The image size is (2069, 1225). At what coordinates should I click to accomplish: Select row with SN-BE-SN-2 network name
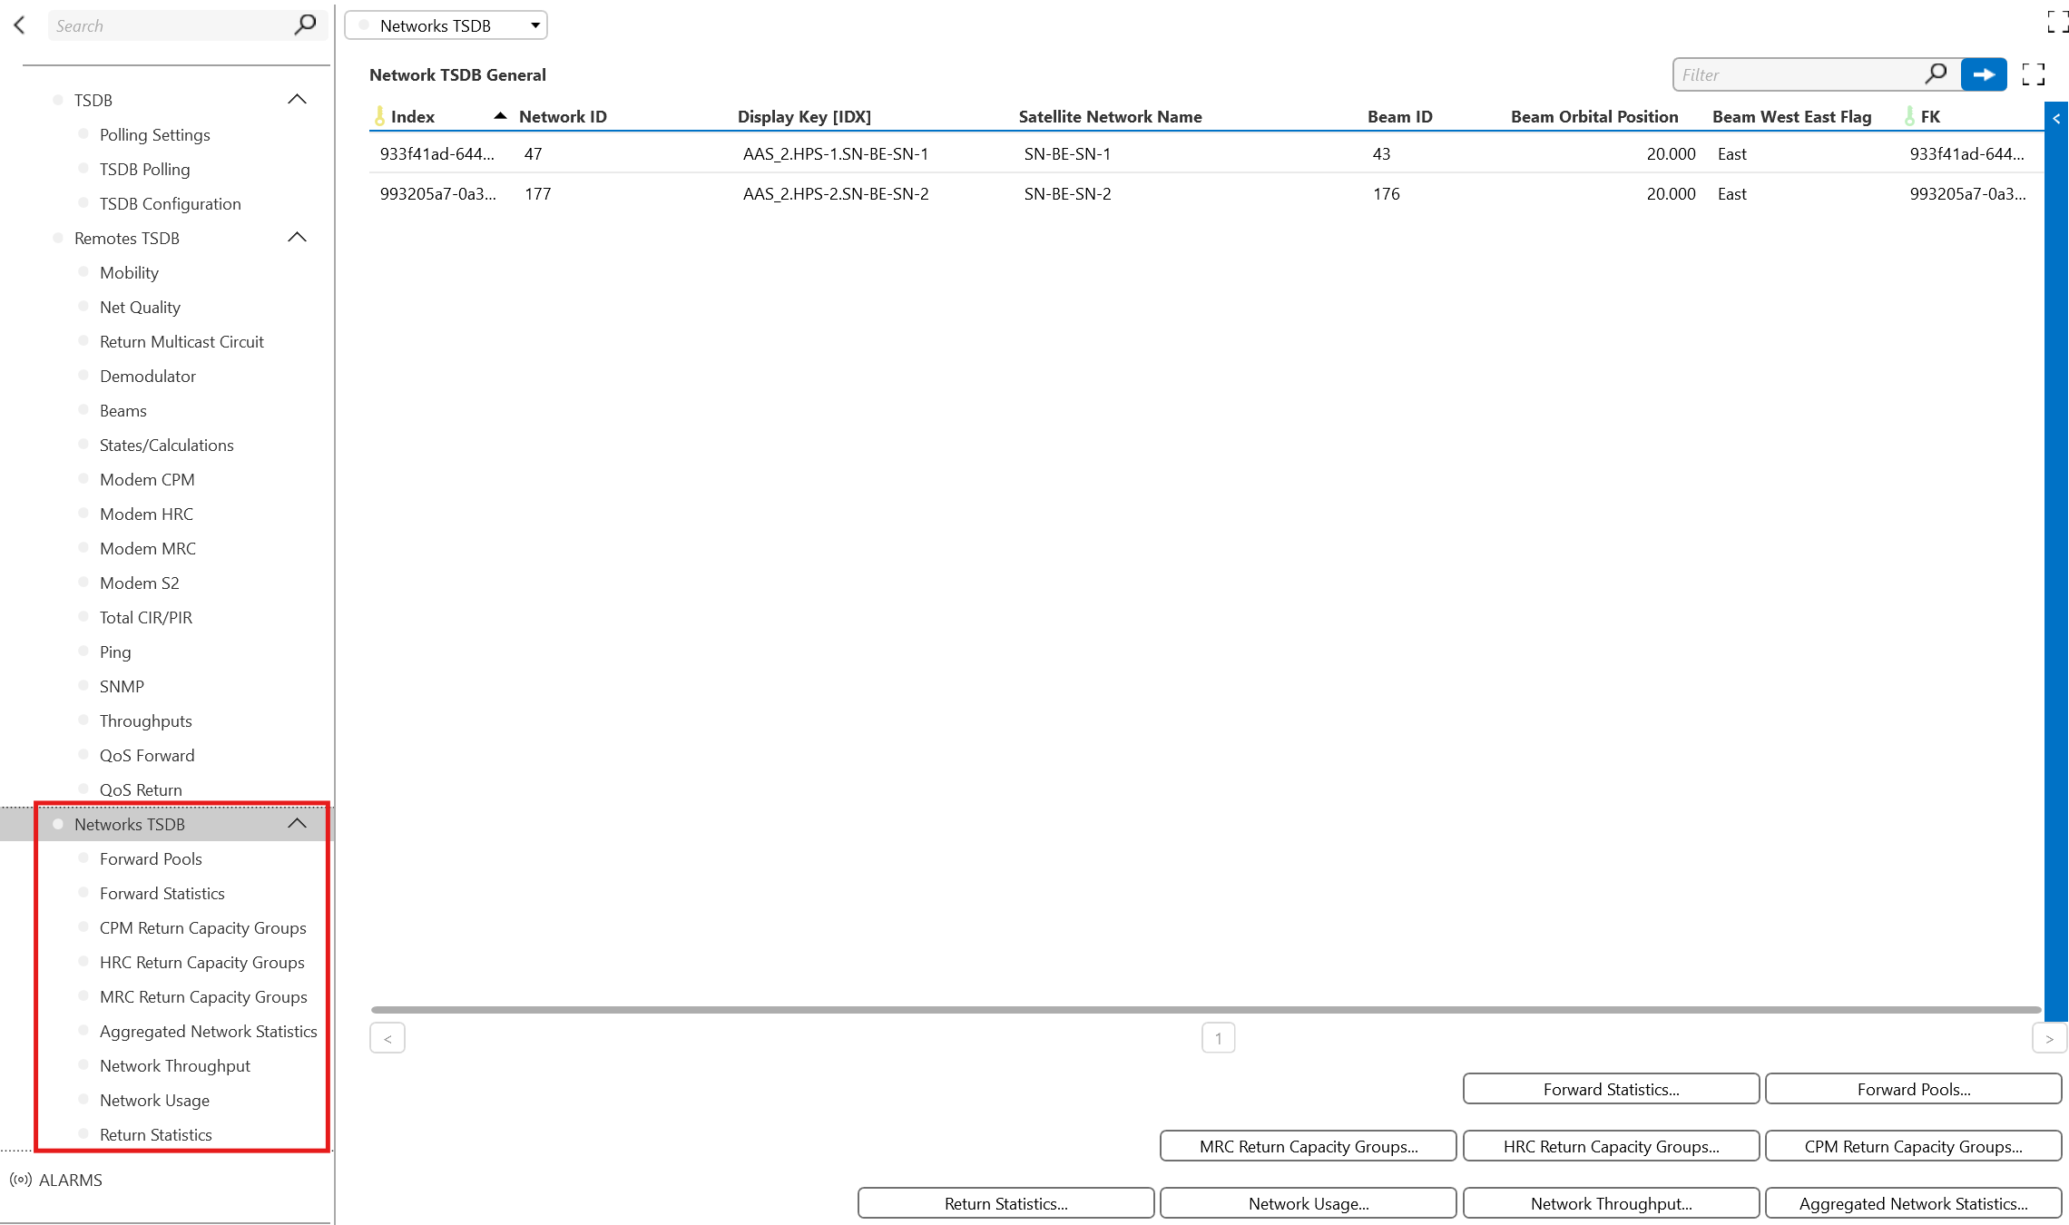coord(1206,193)
